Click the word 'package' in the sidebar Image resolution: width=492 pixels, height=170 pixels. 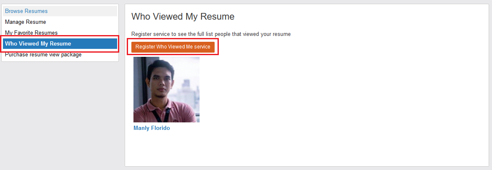point(71,55)
